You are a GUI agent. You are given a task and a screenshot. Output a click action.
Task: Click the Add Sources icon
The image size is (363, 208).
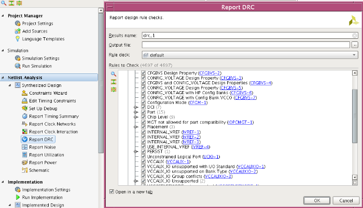(18, 31)
